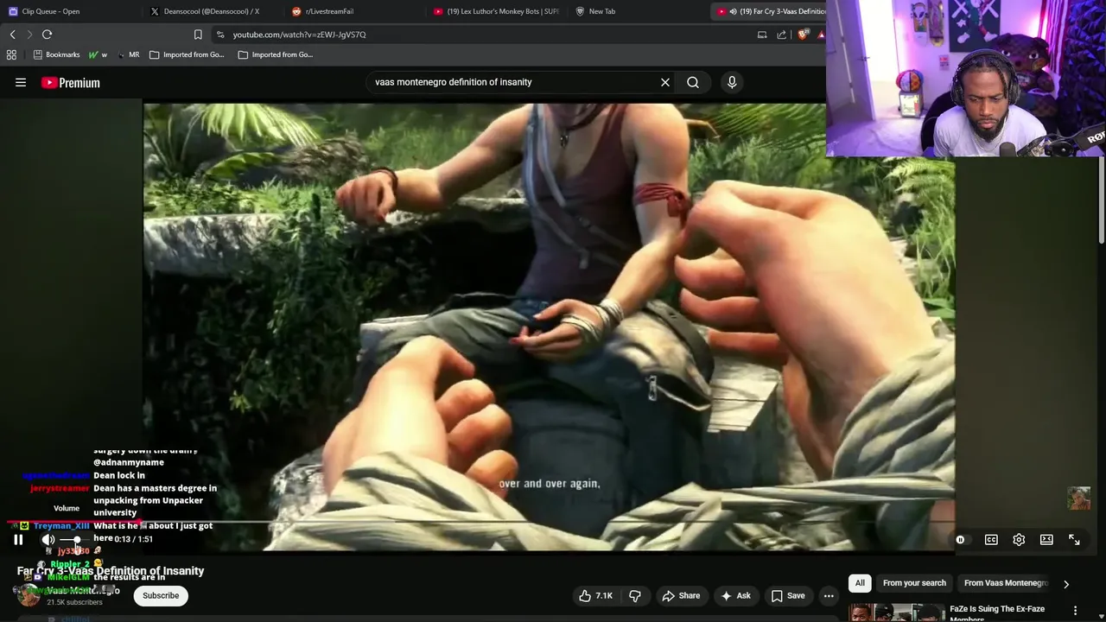Reload the current page

[47, 35]
